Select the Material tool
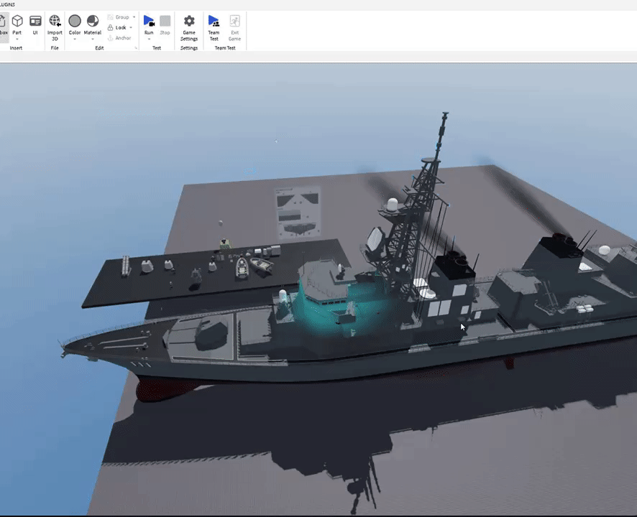637x517 pixels. pyautogui.click(x=93, y=22)
